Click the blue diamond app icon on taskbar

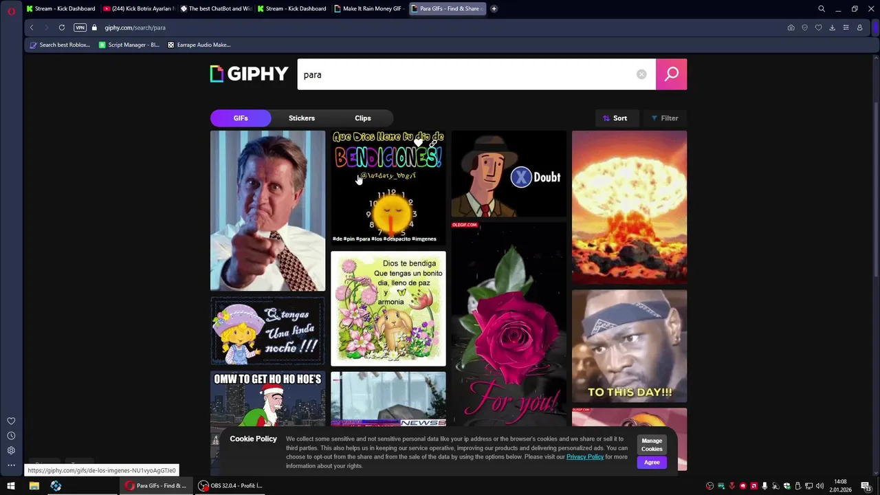(x=56, y=486)
